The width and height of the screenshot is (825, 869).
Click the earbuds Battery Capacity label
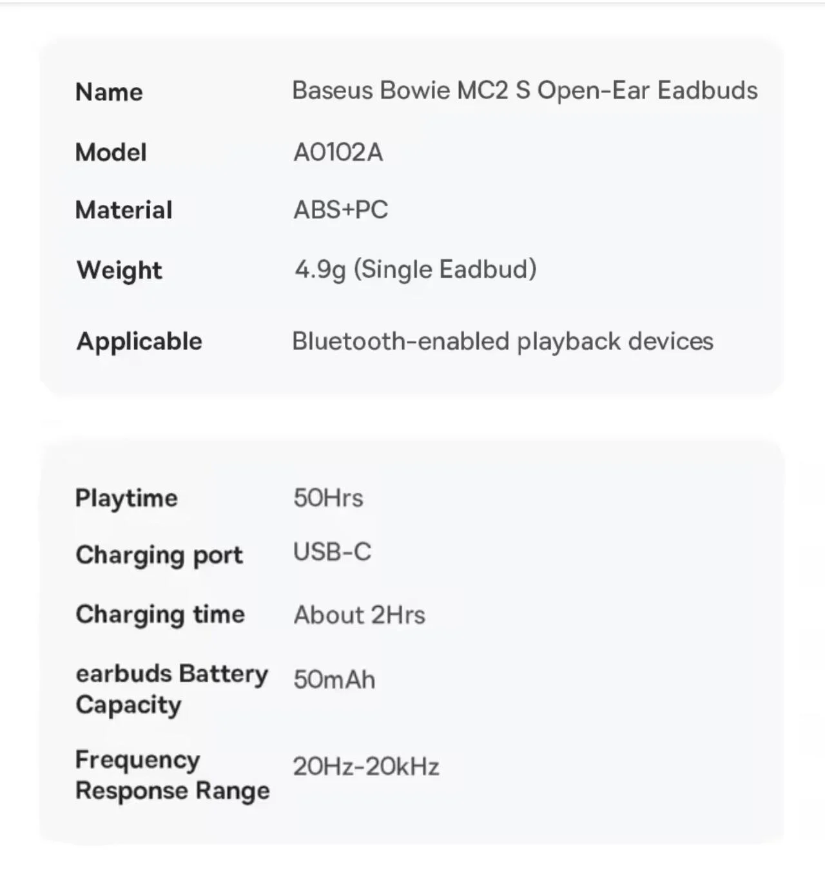click(x=171, y=689)
